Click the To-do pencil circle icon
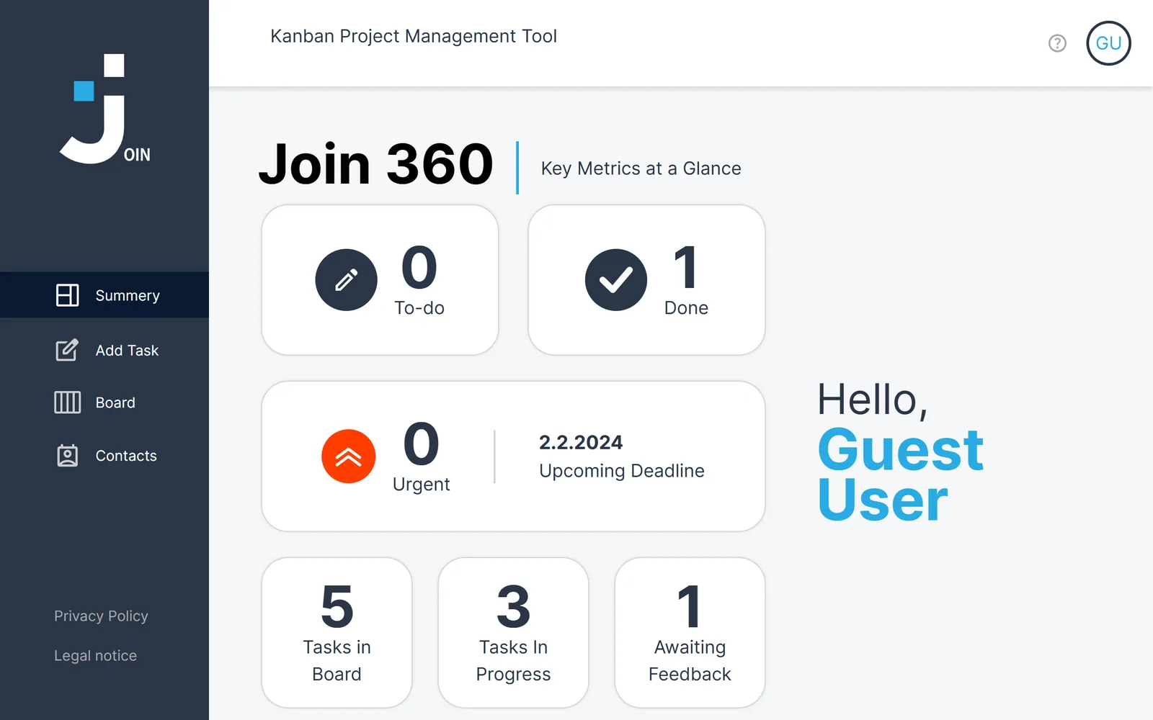Image resolution: width=1153 pixels, height=720 pixels. 346,280
